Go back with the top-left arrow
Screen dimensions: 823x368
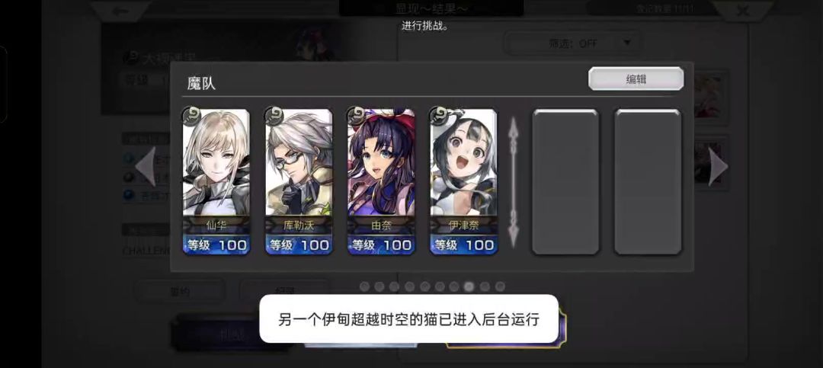click(x=120, y=11)
